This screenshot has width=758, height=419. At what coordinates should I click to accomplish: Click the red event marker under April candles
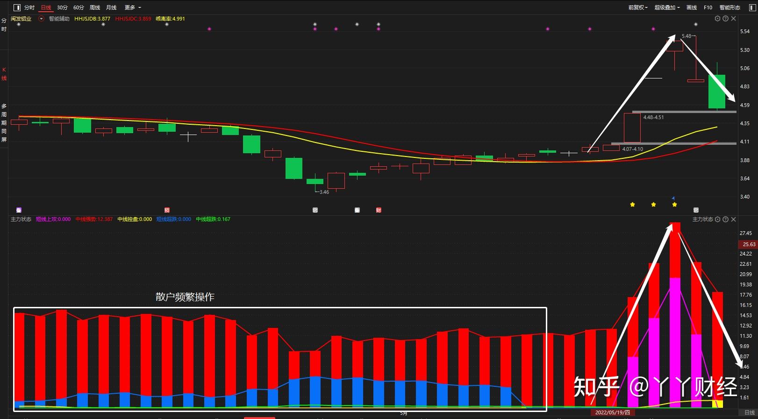click(x=167, y=210)
